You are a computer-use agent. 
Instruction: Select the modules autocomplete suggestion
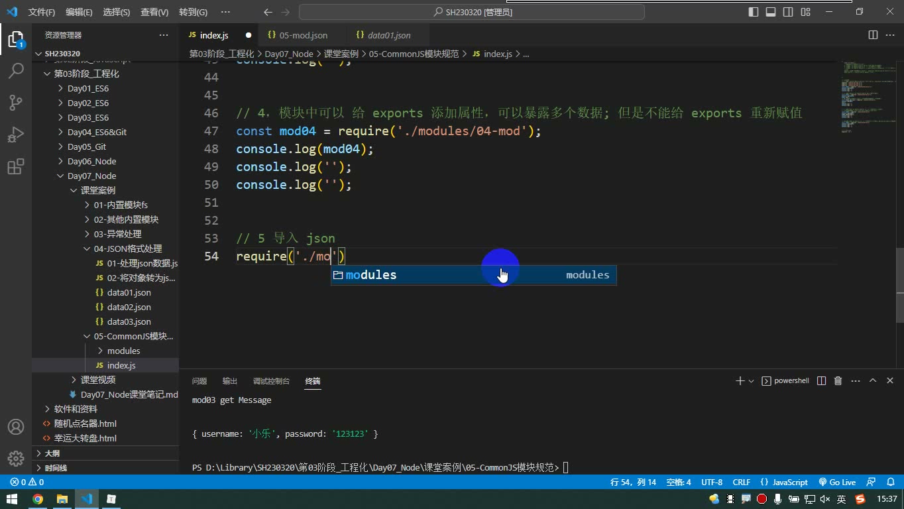click(474, 275)
